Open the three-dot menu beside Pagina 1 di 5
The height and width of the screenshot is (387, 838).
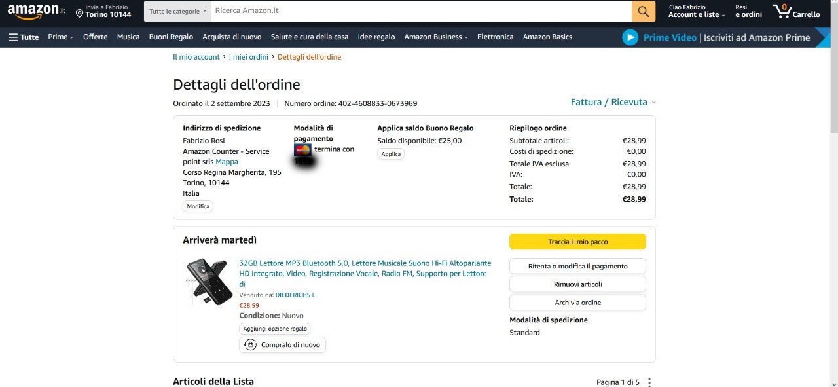(x=649, y=382)
